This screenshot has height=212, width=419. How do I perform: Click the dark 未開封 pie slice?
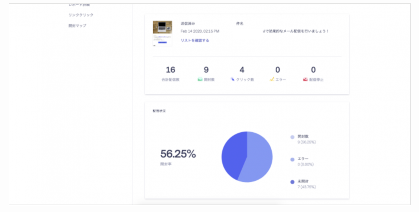(233, 154)
